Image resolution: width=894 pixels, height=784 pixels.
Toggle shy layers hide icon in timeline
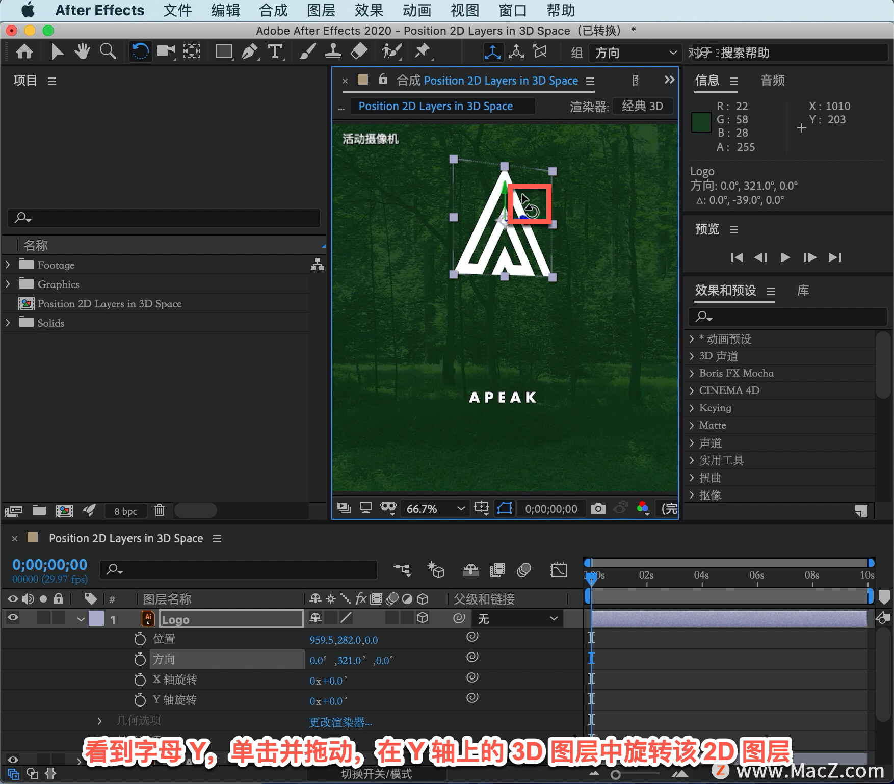pyautogui.click(x=470, y=569)
